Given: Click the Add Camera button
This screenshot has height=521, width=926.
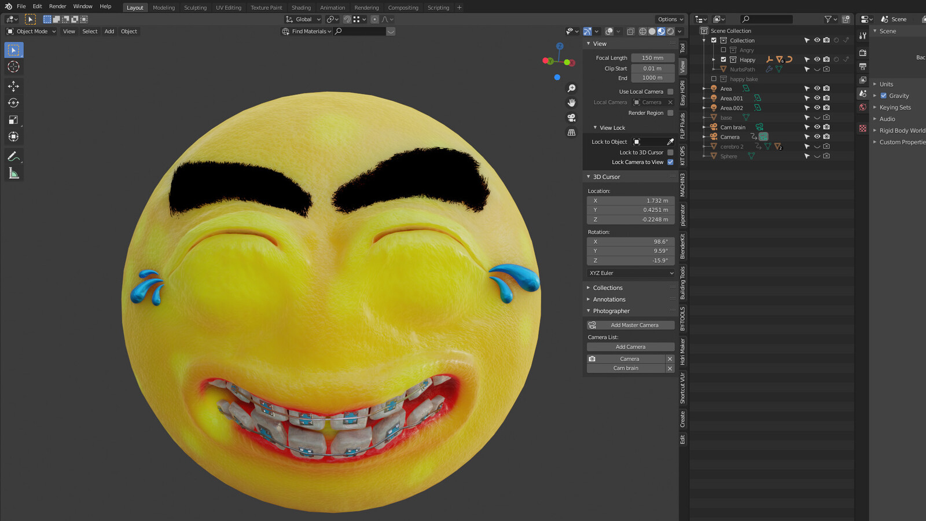Looking at the screenshot, I should point(631,347).
